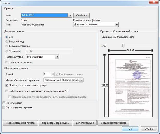The width and height of the screenshot is (160, 134).
Task: Enable 'В обратном порядке' checkbox
Action: [x=7, y=62]
